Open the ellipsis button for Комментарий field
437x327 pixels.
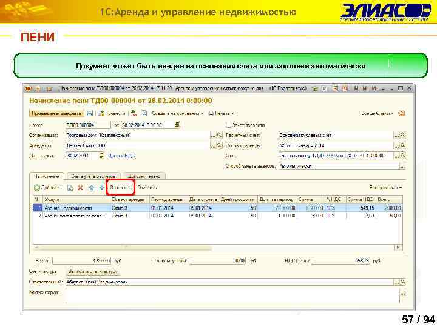coord(403,293)
